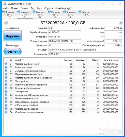Click the serial number field 4LJ3DAL8
125x137 pixels.
pos(65,32)
